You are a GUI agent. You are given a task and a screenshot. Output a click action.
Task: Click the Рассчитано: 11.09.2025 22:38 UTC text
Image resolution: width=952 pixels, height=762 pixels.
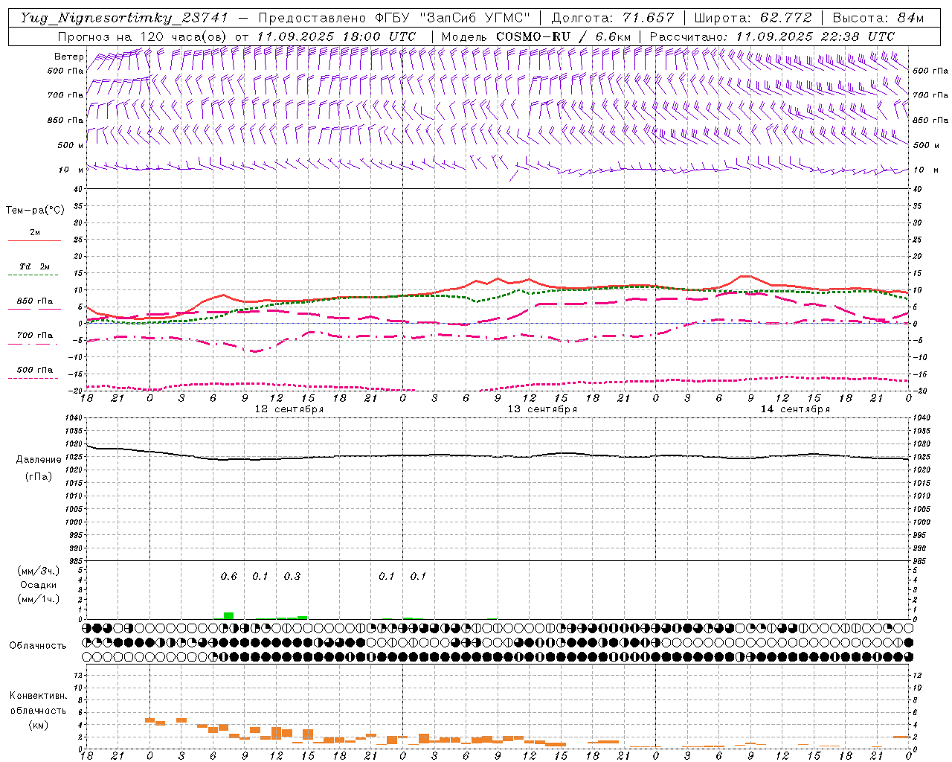(772, 36)
